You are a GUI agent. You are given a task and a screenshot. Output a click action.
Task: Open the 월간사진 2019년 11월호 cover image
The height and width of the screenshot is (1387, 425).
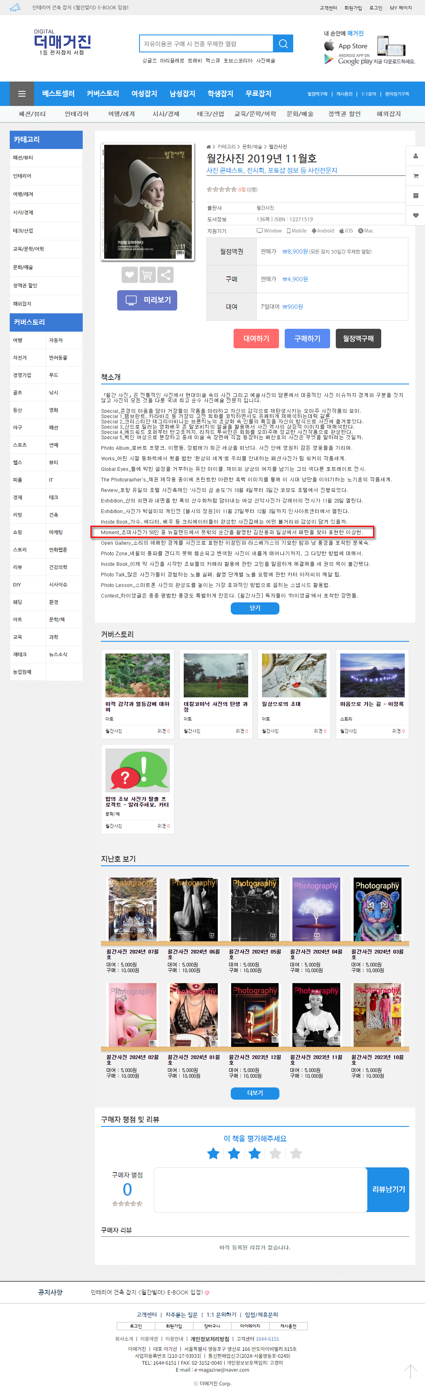[x=147, y=202]
